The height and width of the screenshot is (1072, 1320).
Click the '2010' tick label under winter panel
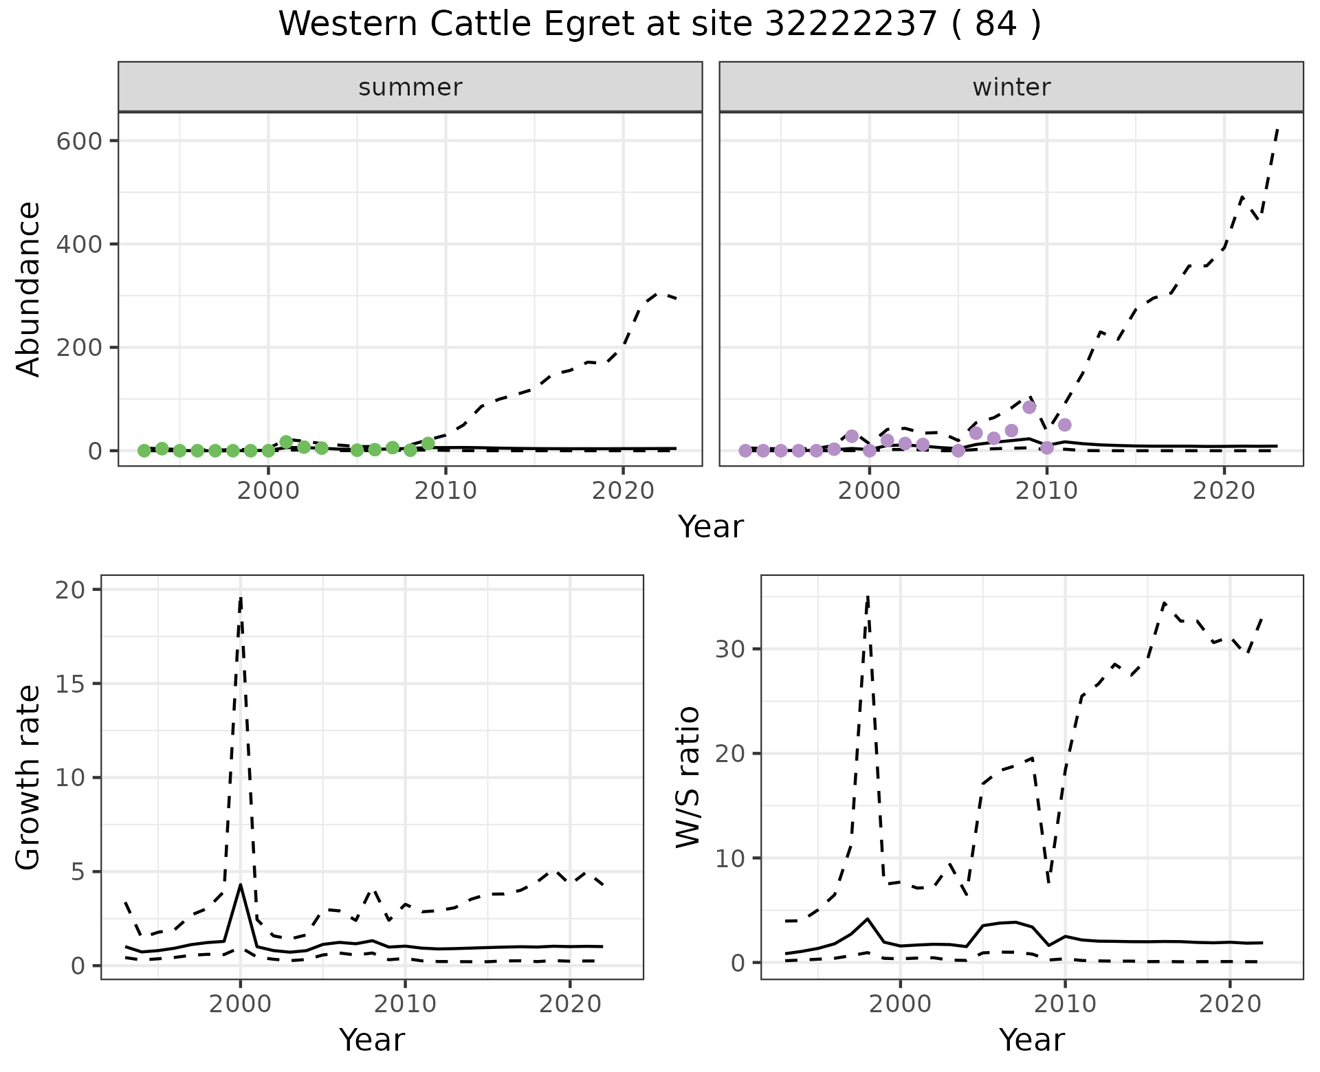(1047, 491)
